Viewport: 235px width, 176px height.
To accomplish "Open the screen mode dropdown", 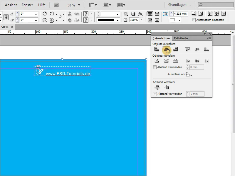I will (107, 5).
